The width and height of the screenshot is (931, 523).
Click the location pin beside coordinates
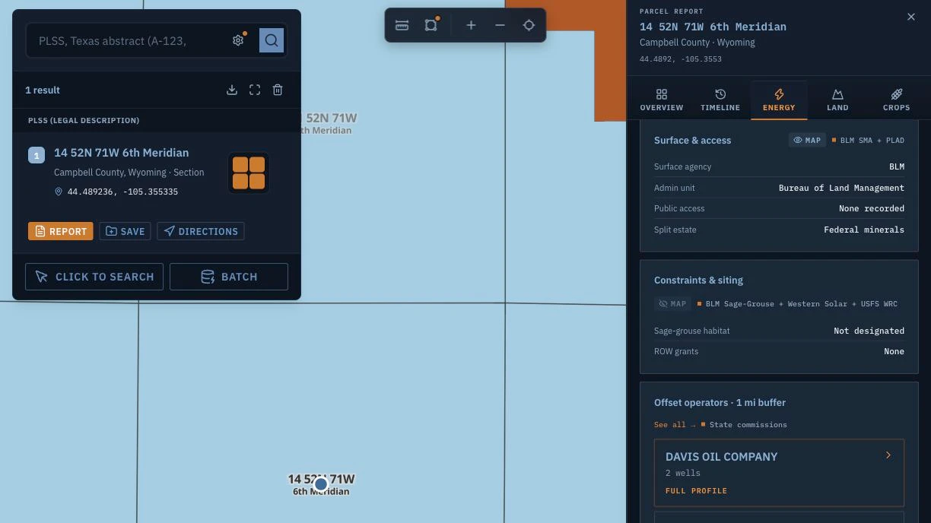pos(59,192)
